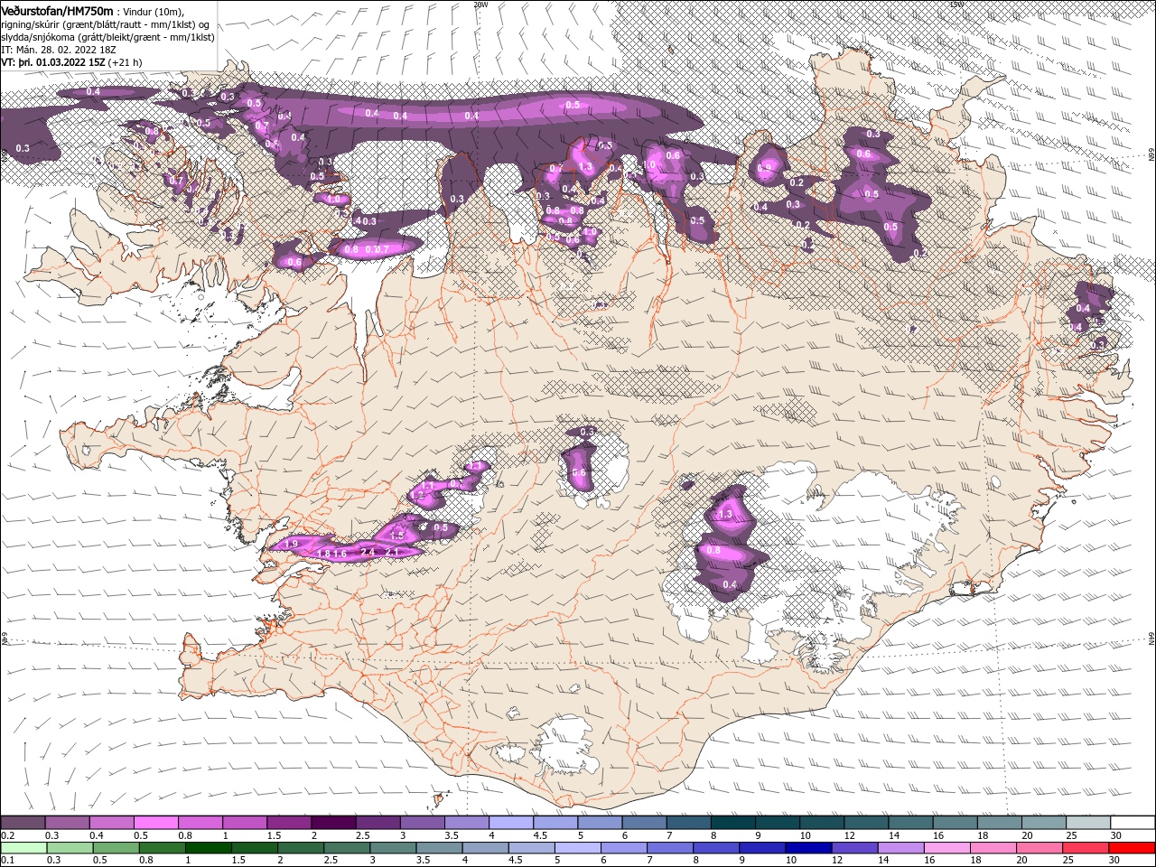Click the 1.9 precipitation value near the west coast
This screenshot has width=1156, height=867.
(291, 544)
